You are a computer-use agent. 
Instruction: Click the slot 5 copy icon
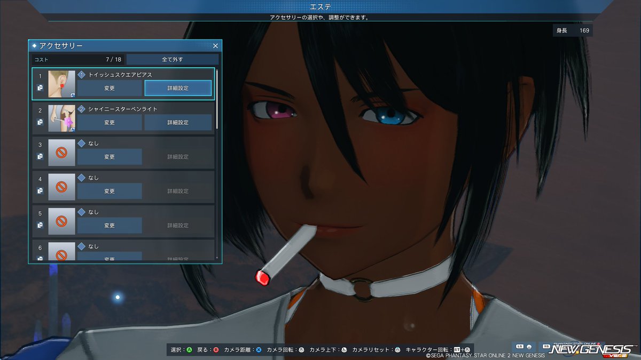[40, 225]
